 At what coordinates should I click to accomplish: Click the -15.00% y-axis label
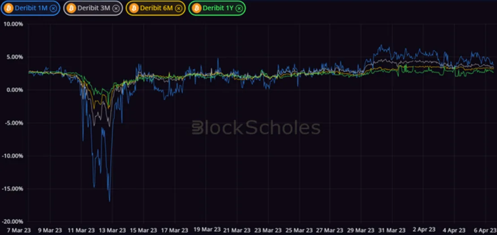click(12, 189)
